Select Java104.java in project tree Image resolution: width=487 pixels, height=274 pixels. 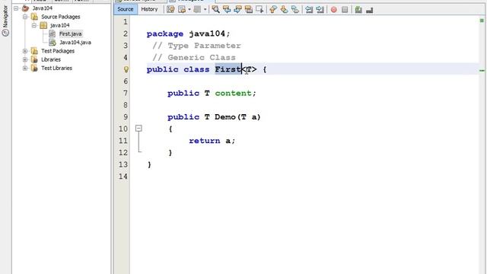(x=75, y=43)
